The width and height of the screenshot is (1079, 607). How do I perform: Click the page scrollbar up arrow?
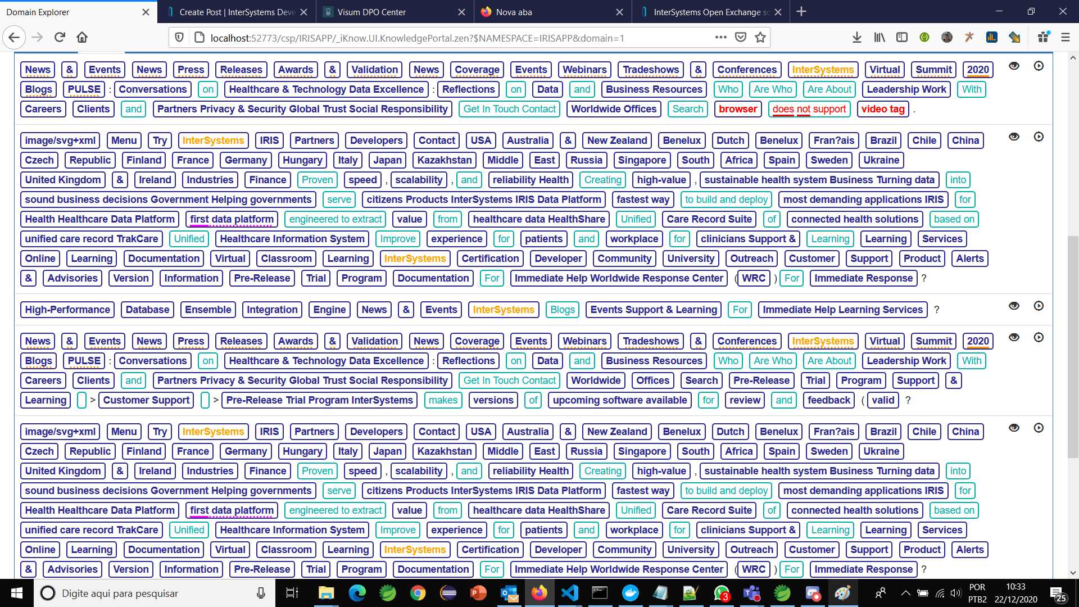[x=1072, y=58]
